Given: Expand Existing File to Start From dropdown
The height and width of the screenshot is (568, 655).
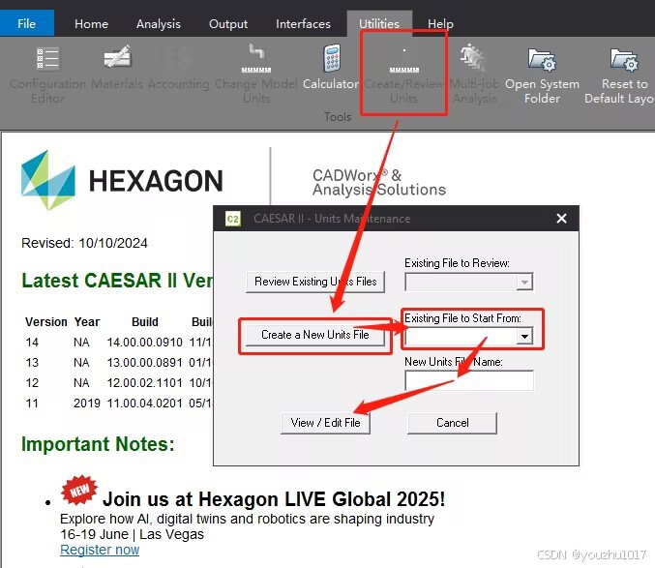Looking at the screenshot, I should point(524,336).
